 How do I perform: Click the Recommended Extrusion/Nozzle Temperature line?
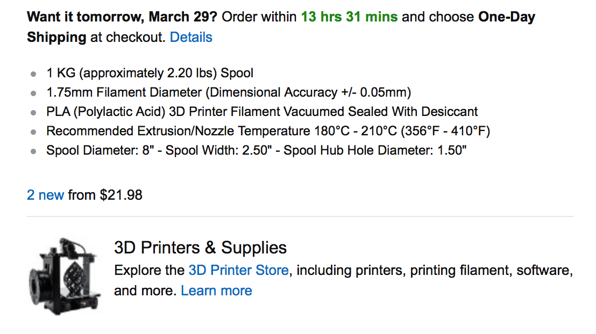tap(268, 131)
